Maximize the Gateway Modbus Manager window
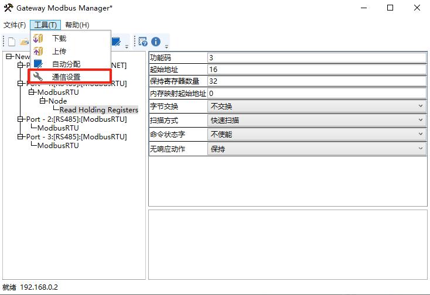 390,8
